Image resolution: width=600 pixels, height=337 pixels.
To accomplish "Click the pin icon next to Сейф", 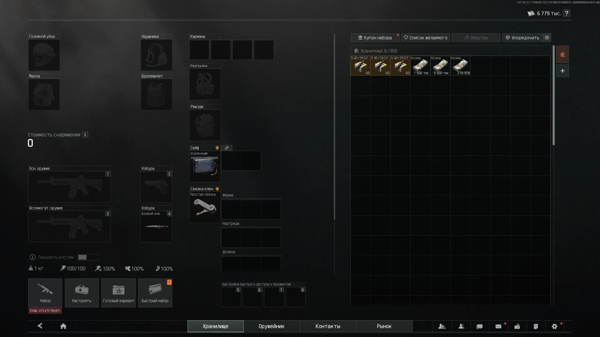I will pos(227,148).
